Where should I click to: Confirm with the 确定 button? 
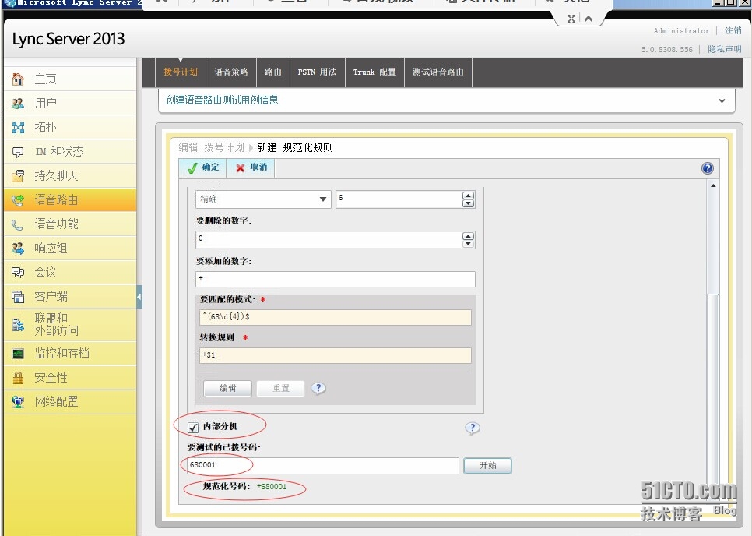(x=203, y=167)
